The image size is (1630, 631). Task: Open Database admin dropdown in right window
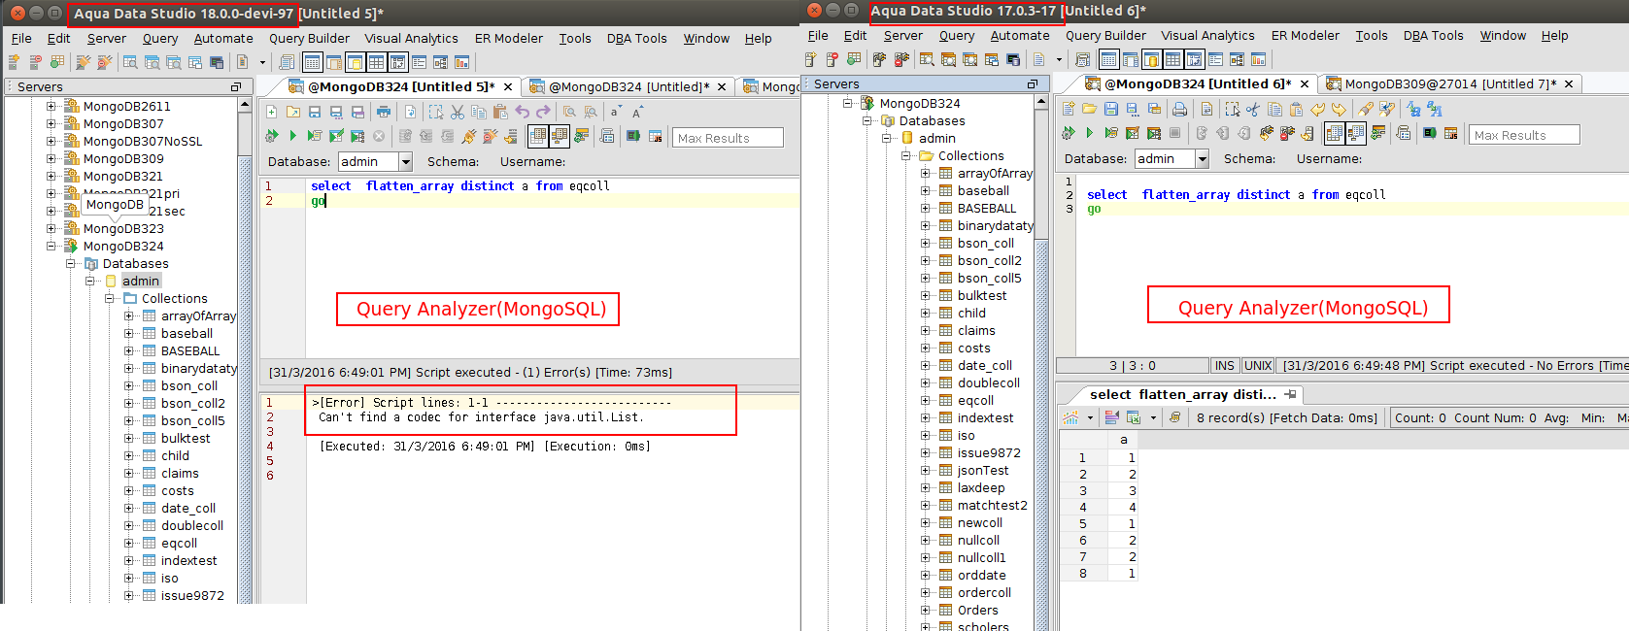(1203, 159)
